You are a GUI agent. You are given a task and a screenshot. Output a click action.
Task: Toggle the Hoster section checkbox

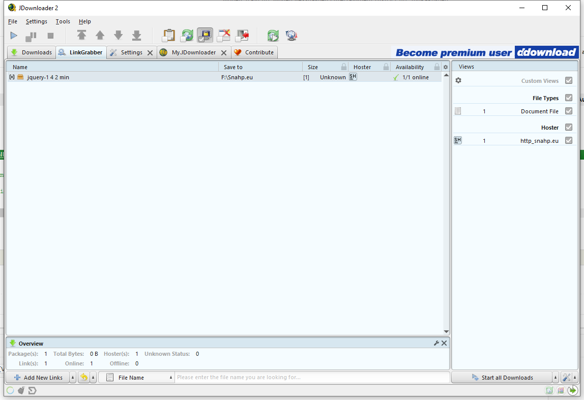click(569, 127)
